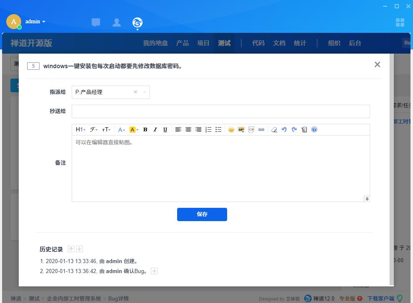The height and width of the screenshot is (303, 413).
Task: Insert an emoticon in the remark editor
Action: [x=231, y=130]
